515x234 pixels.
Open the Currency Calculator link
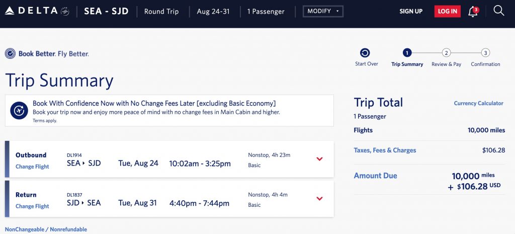(478, 103)
